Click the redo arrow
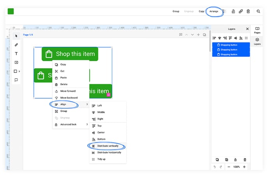This screenshot has width=268, height=178. [x=220, y=167]
